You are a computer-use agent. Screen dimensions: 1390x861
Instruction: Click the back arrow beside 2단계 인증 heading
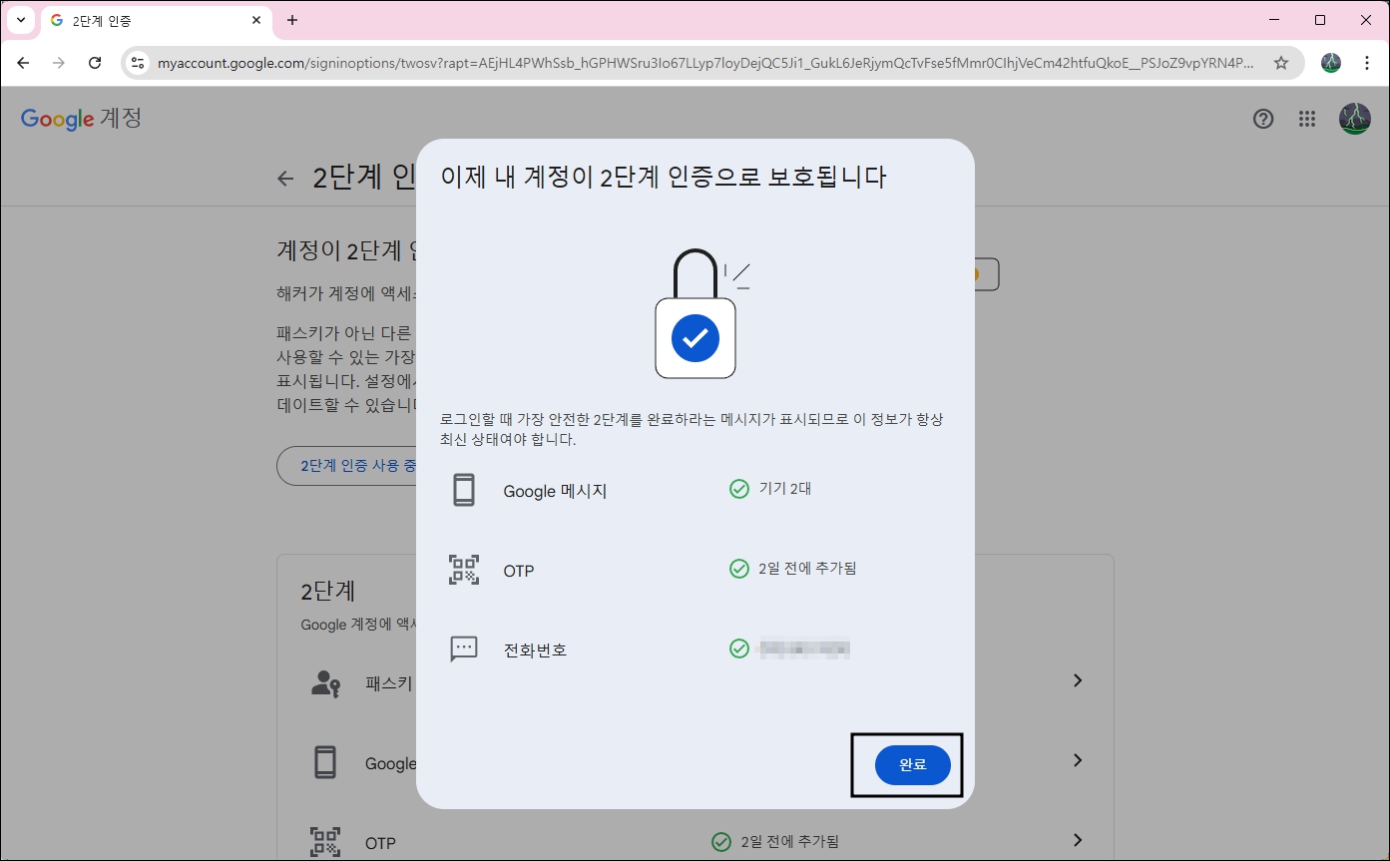pos(285,178)
